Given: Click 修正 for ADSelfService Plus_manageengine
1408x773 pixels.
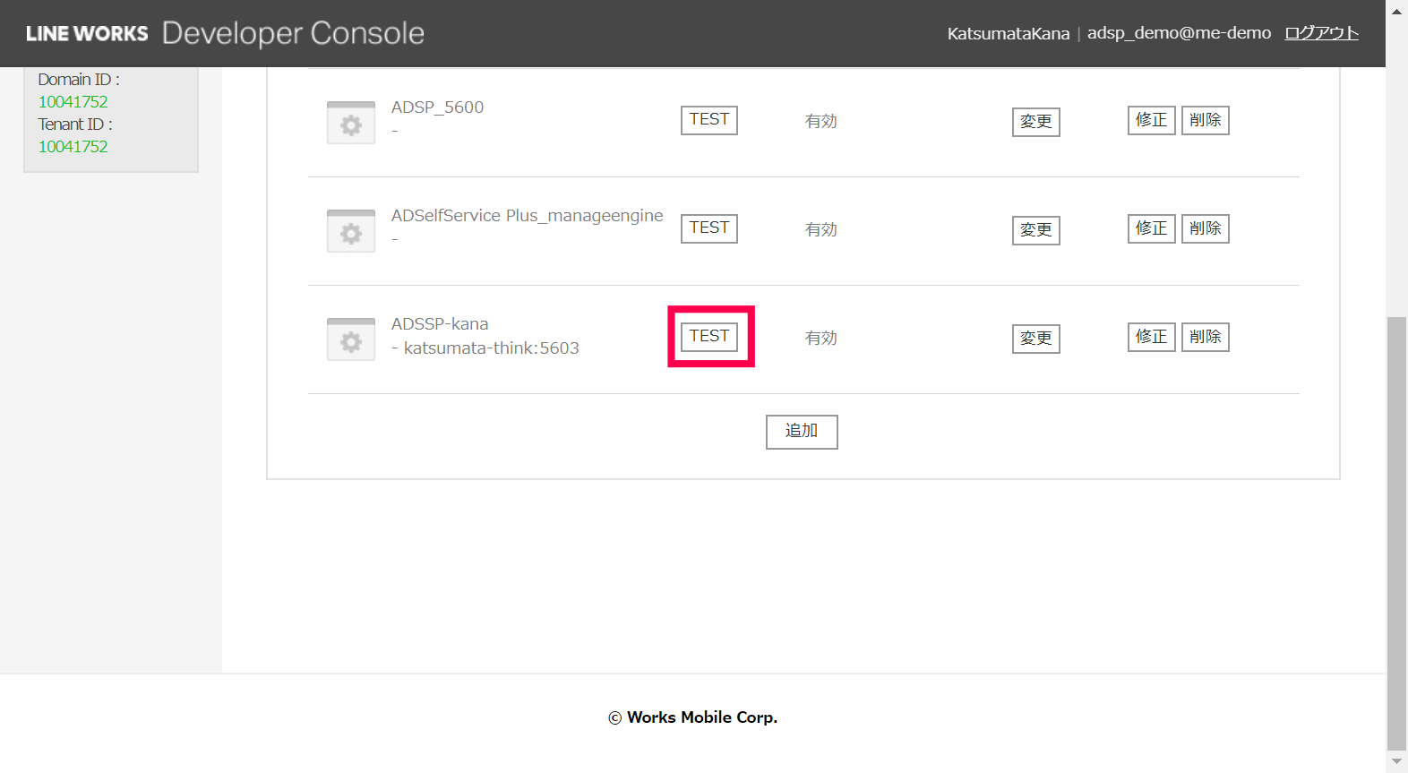Looking at the screenshot, I should (1151, 228).
